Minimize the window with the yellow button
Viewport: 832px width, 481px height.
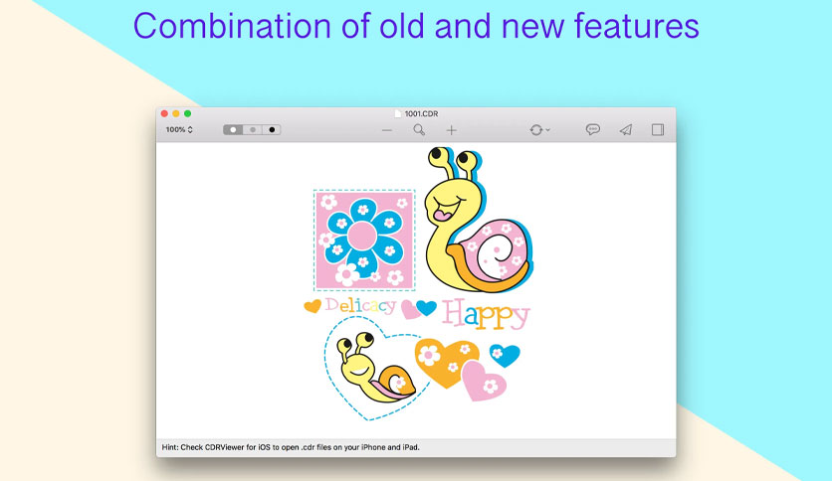point(176,113)
